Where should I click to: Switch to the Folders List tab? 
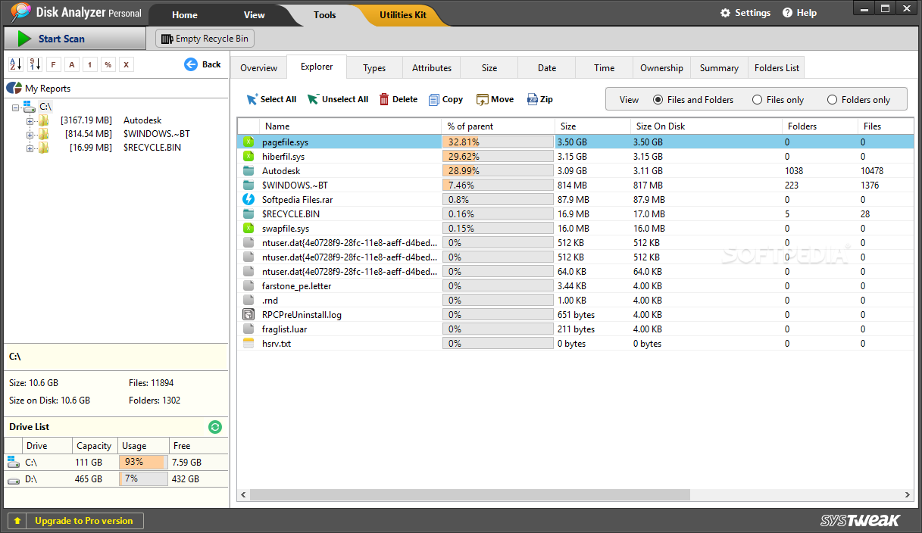[x=777, y=68]
